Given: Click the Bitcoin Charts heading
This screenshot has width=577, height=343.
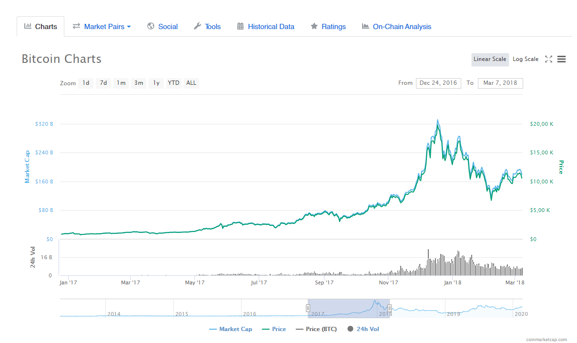Looking at the screenshot, I should coord(61,59).
